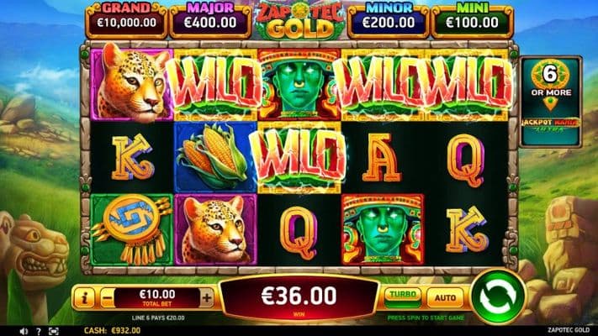The width and height of the screenshot is (598, 336).
Task: Click the Major €400.00 jackpot panel
Action: coord(210,20)
